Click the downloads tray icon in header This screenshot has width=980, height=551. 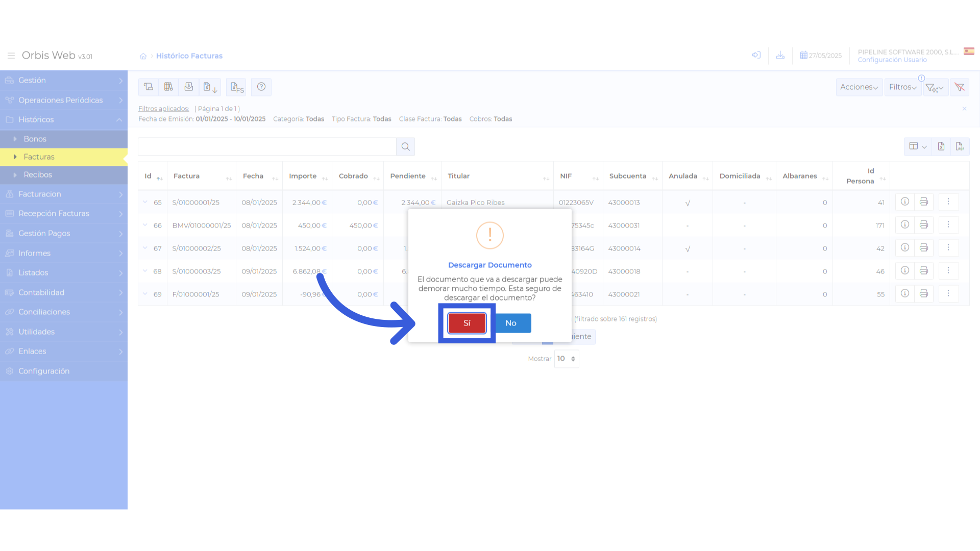(x=780, y=55)
